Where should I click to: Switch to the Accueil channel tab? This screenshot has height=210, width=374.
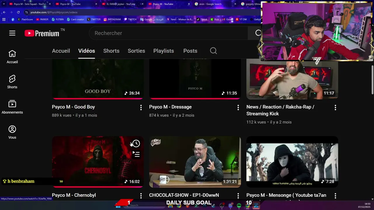pyautogui.click(x=61, y=51)
